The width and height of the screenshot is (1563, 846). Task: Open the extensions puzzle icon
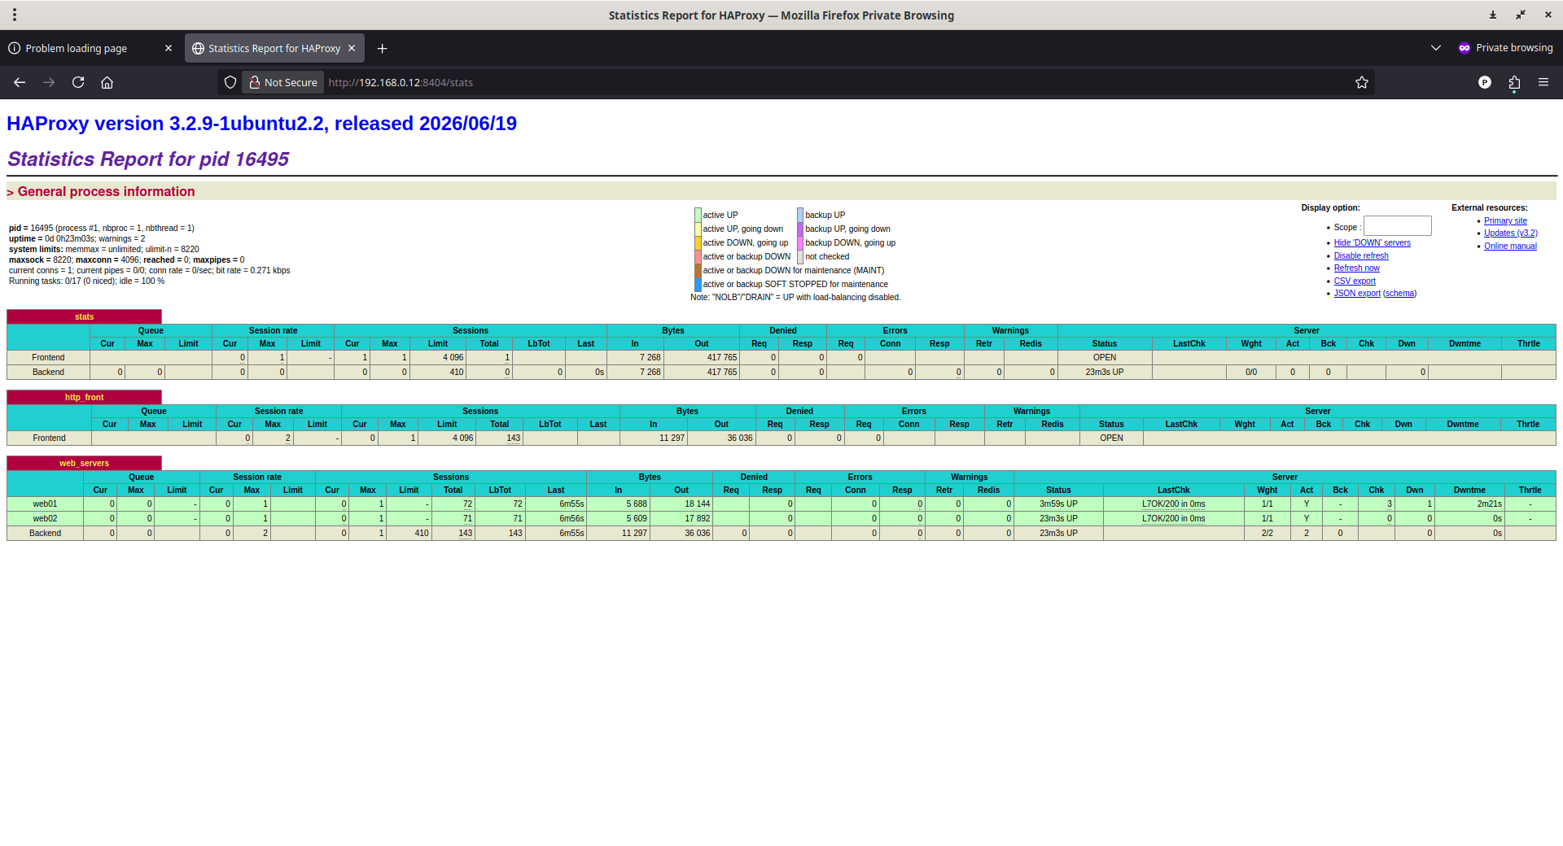(1514, 82)
